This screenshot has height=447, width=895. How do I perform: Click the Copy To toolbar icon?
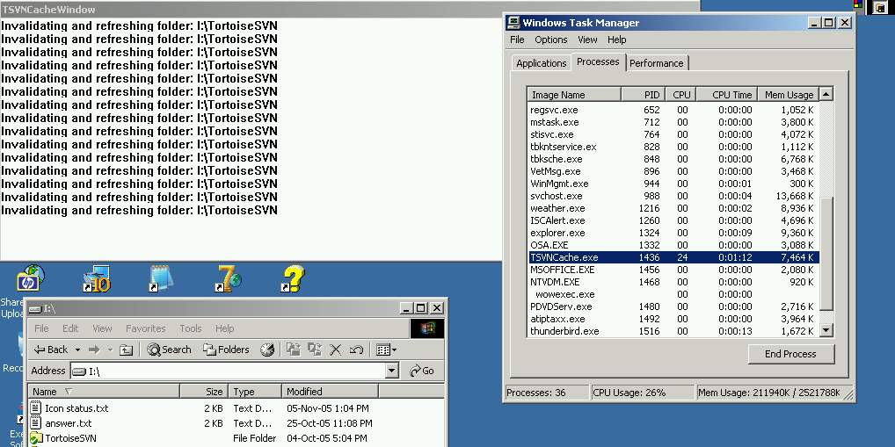[x=315, y=350]
